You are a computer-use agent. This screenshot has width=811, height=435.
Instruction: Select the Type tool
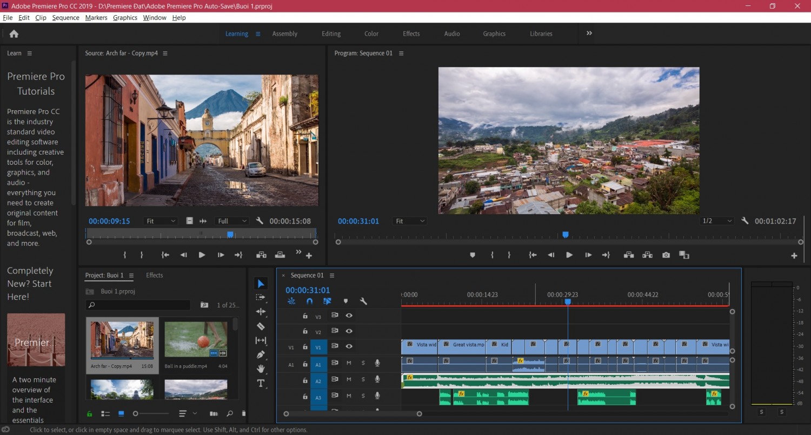261,383
